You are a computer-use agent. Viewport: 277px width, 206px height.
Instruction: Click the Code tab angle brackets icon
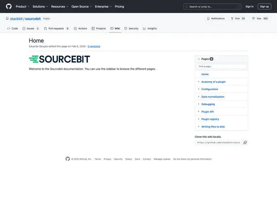tap(8, 29)
